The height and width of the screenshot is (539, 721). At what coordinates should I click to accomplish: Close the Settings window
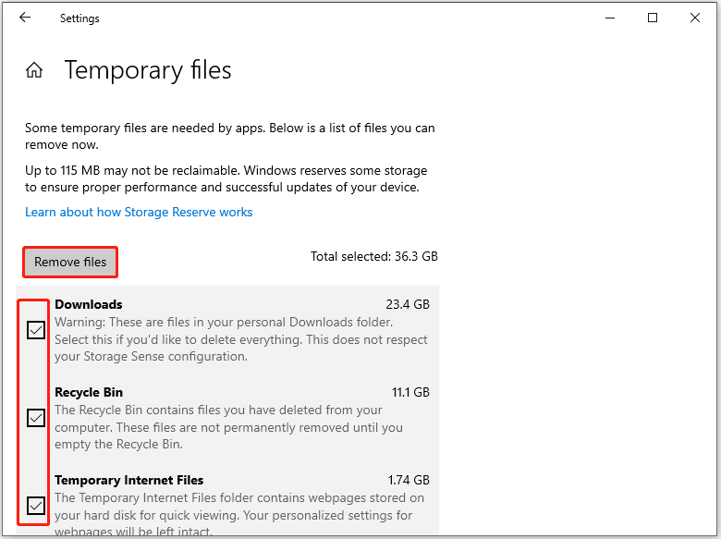(695, 18)
